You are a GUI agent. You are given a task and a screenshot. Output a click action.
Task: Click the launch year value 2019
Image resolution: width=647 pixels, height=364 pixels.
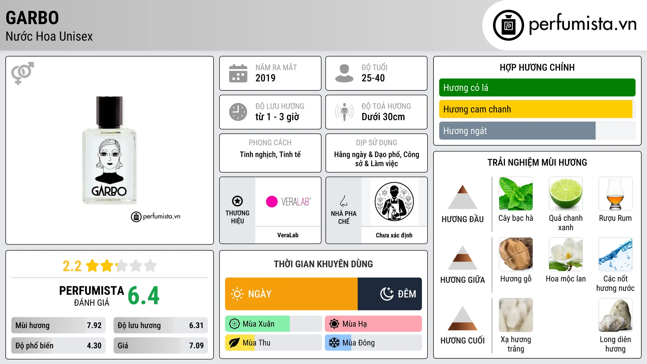tap(265, 78)
